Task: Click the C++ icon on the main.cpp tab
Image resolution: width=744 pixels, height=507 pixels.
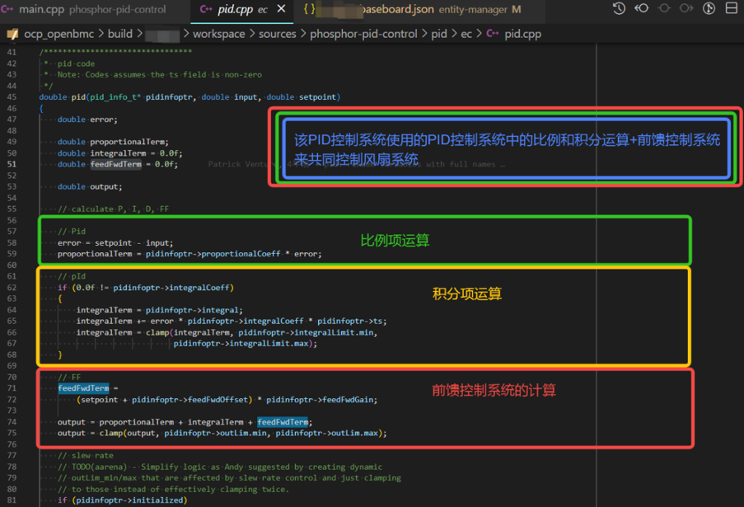Action: click(7, 9)
